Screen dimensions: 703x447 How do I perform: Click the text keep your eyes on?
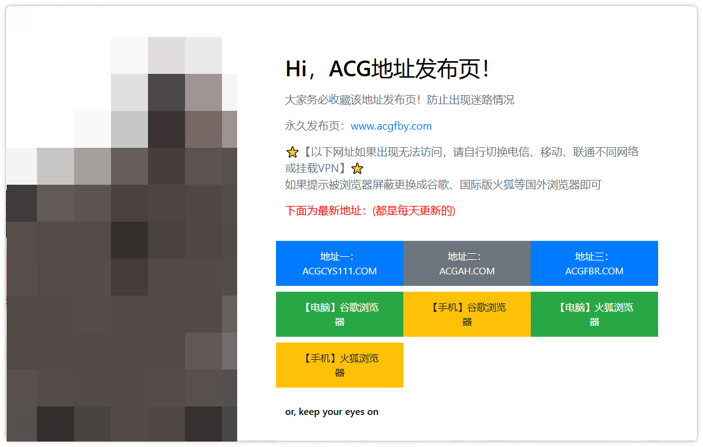point(331,411)
